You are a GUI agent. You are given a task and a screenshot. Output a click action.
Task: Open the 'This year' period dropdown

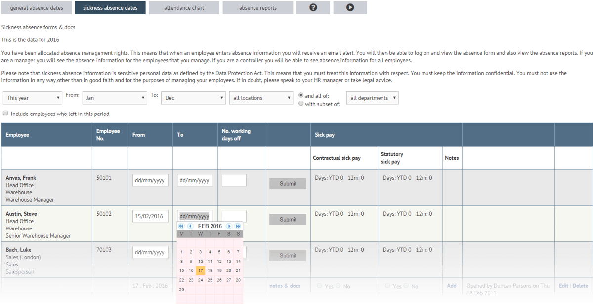pos(32,98)
